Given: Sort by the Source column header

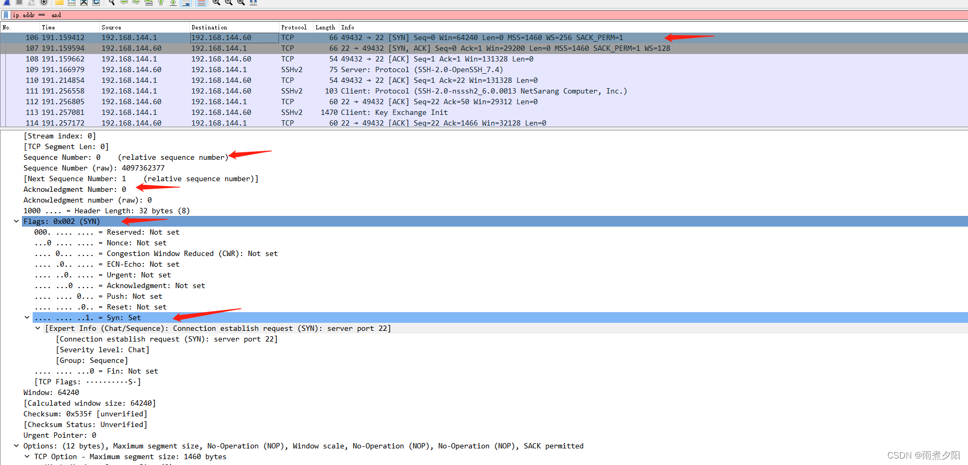Looking at the screenshot, I should 145,27.
